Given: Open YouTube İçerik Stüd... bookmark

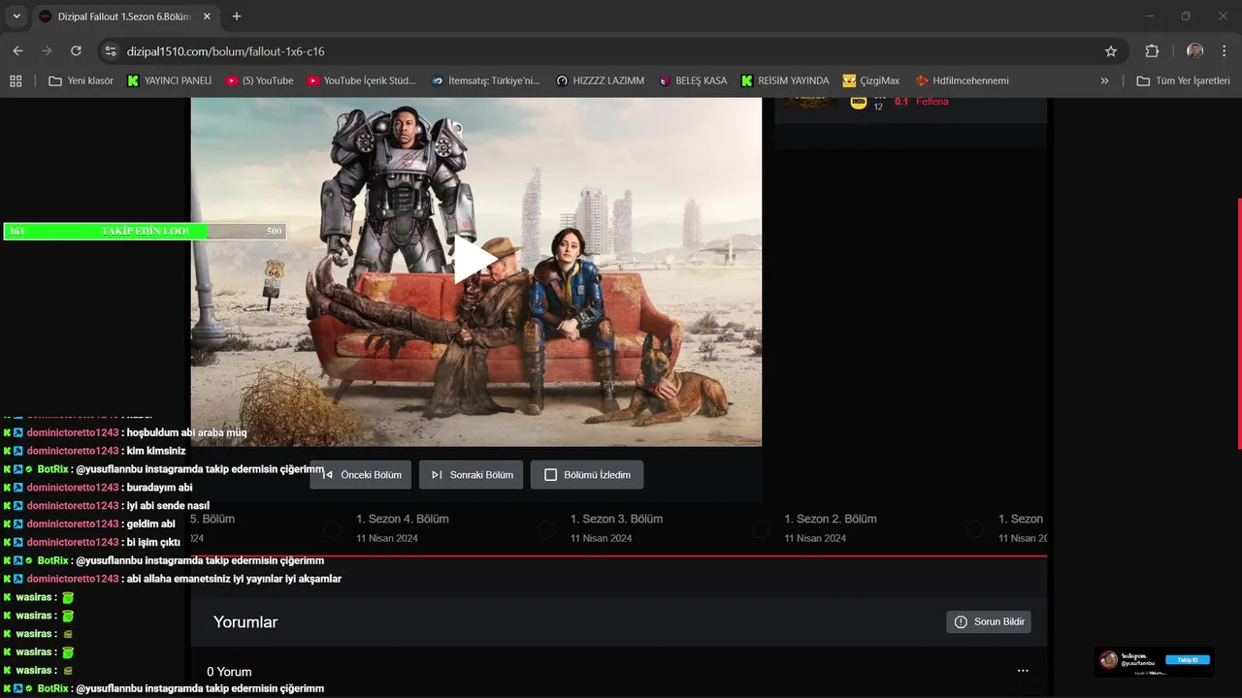Looking at the screenshot, I should coord(362,80).
